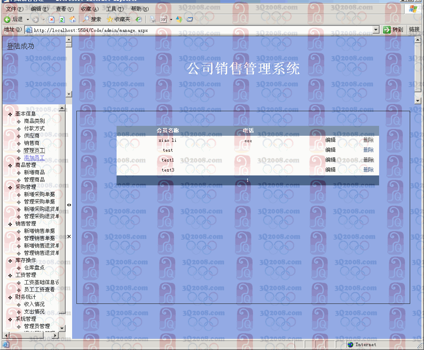Expand the 基本信息 tree node
The image size is (424, 350).
tap(10, 114)
